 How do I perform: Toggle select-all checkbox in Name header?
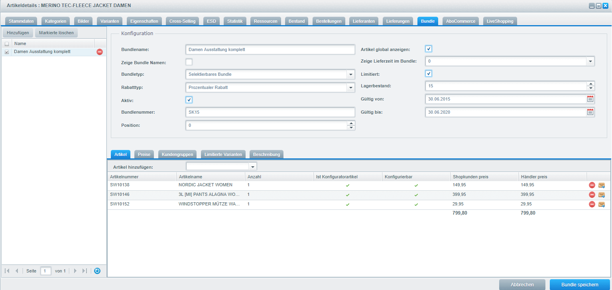click(7, 44)
